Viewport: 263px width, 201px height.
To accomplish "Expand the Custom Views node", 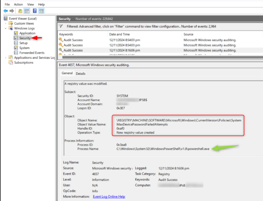I will pyautogui.click(x=5, y=24).
